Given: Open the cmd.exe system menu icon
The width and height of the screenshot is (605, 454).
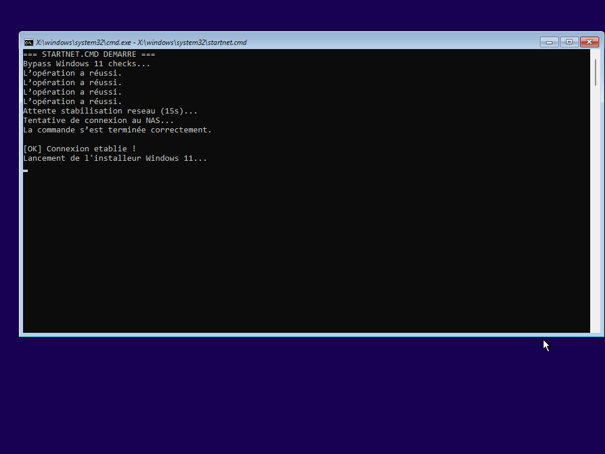Looking at the screenshot, I should pos(28,42).
